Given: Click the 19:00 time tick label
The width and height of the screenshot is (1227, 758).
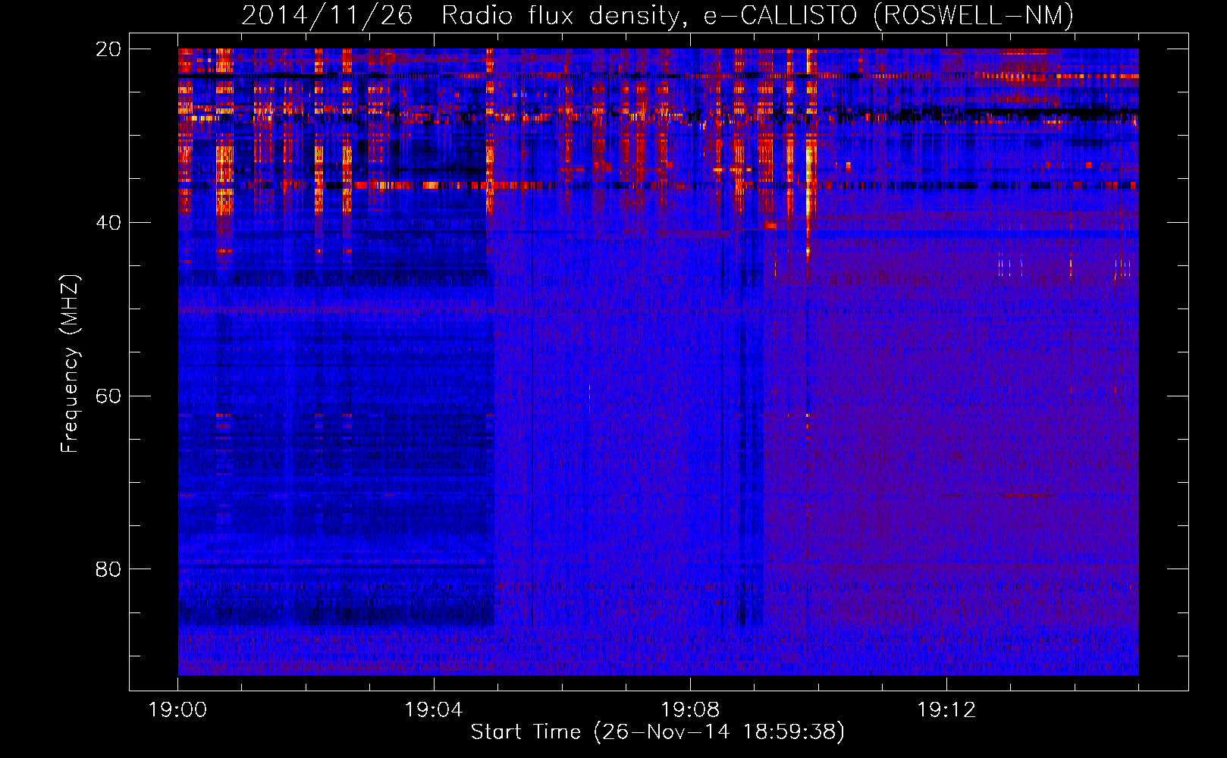Looking at the screenshot, I should click(178, 710).
